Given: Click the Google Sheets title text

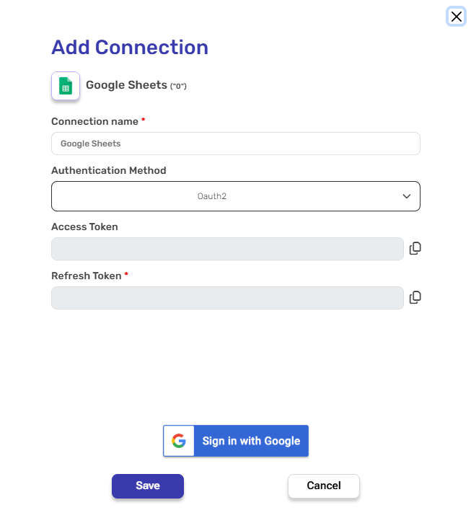Looking at the screenshot, I should pos(126,85).
